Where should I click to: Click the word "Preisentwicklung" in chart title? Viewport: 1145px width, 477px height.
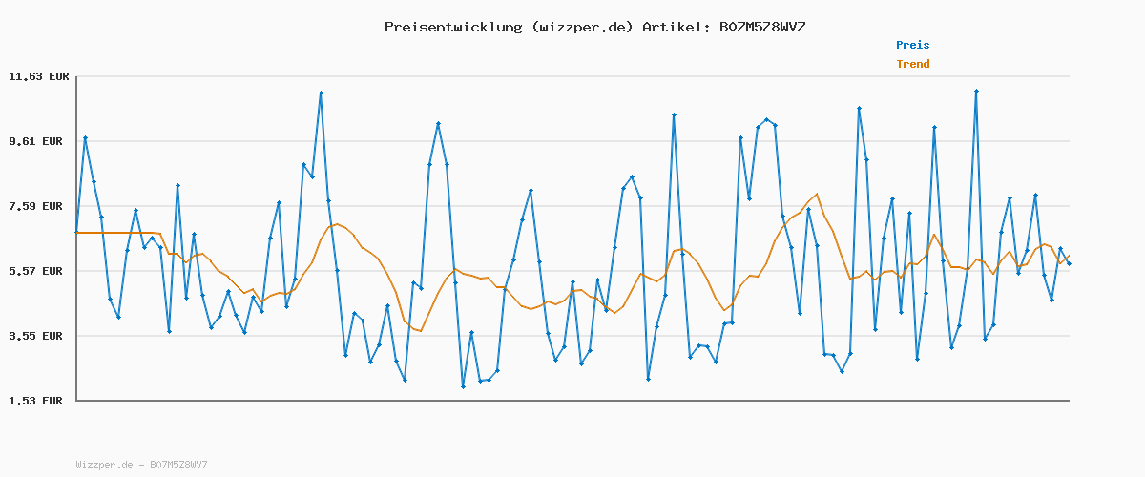pyautogui.click(x=452, y=27)
